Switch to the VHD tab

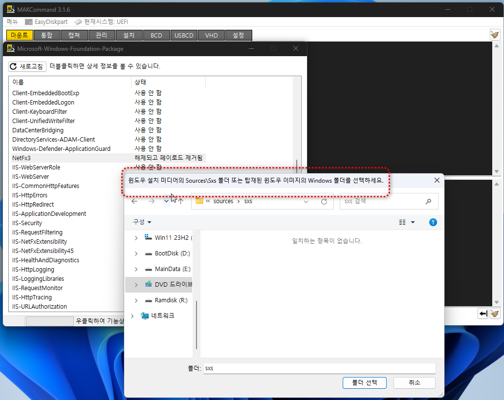(211, 35)
